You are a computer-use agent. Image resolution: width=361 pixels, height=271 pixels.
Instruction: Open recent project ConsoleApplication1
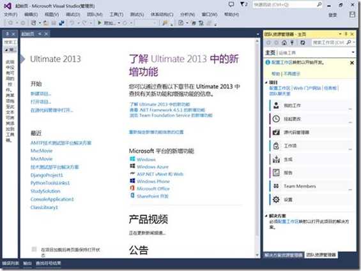click(x=52, y=199)
